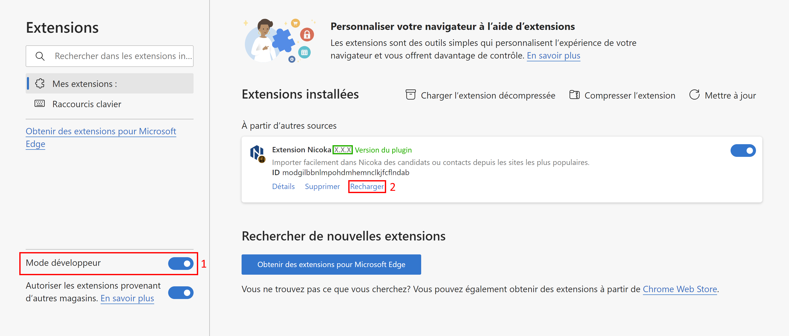Click sidebar link Obtenir des extensions pour Microsoft Edge

click(x=101, y=137)
